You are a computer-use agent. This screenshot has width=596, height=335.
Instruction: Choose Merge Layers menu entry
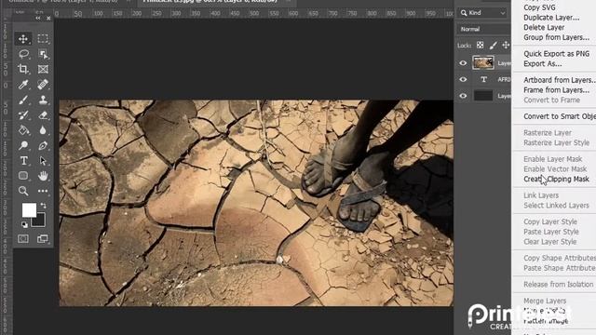click(x=545, y=301)
